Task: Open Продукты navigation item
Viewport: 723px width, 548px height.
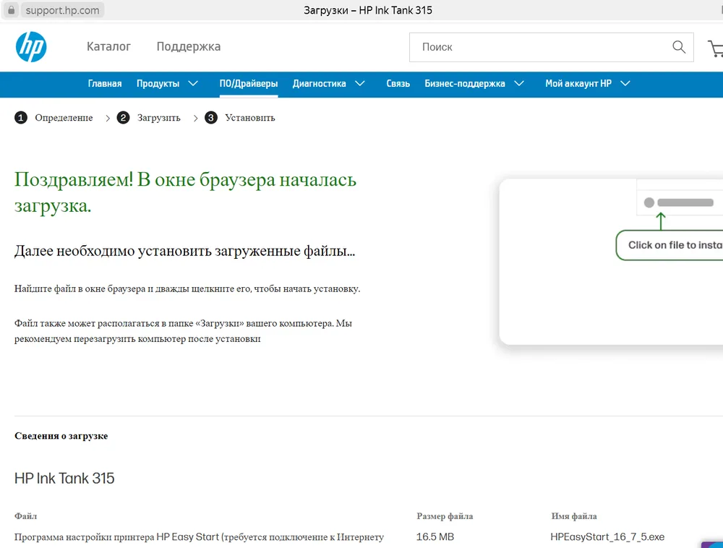Action: click(x=158, y=83)
